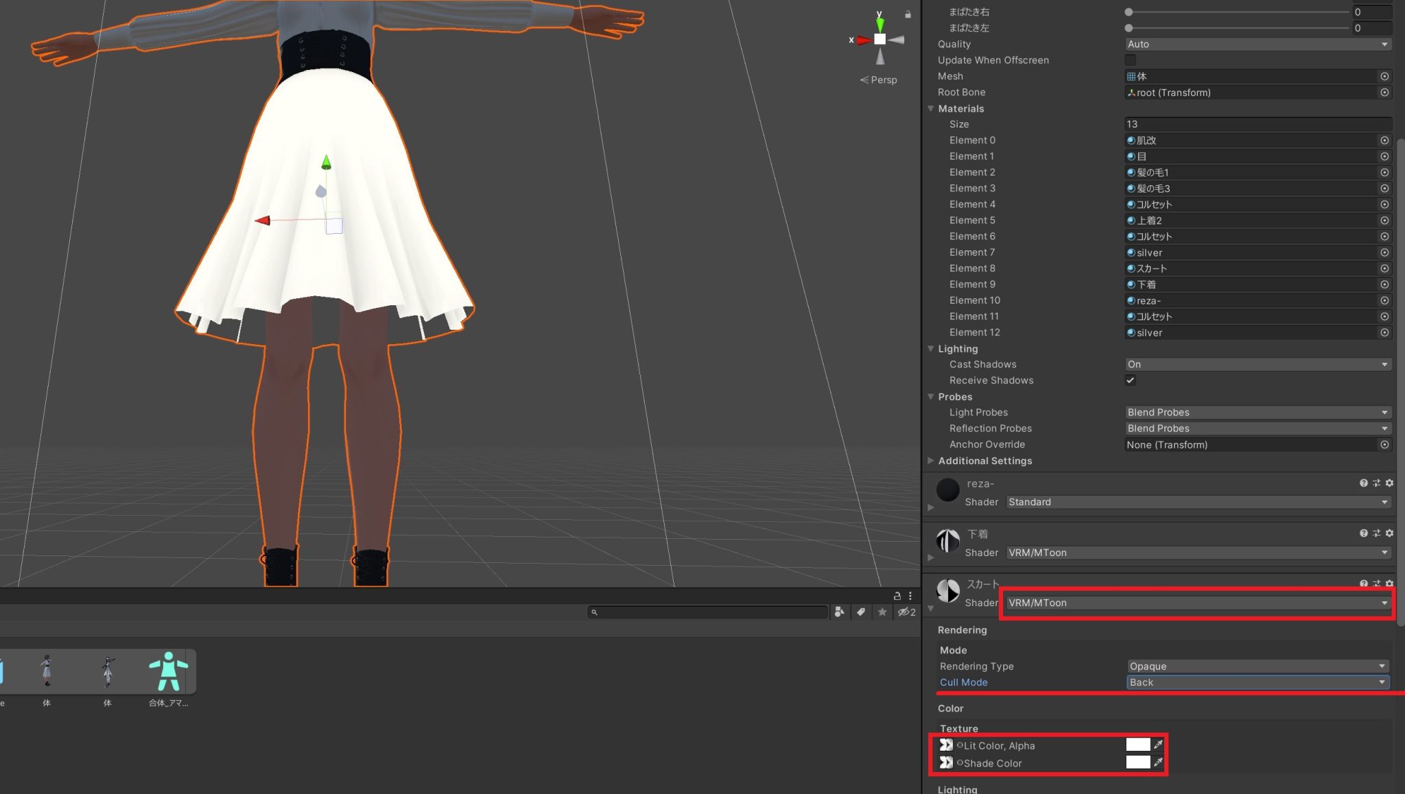Screen dimensions: 1405x794
Task: Click the label filter tag icon in the project browser
Action: 861,612
